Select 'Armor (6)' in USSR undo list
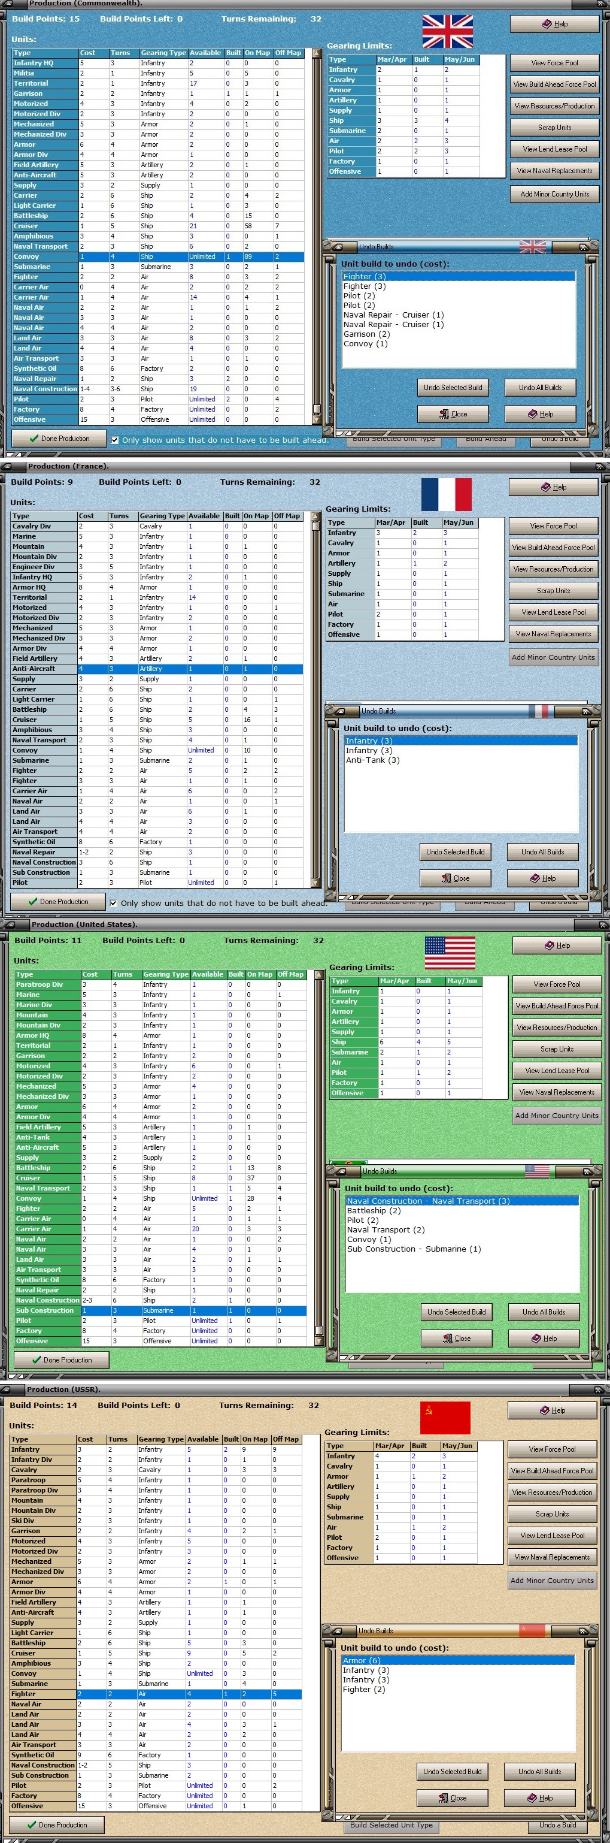Image resolution: width=610 pixels, height=1843 pixels. (458, 1661)
